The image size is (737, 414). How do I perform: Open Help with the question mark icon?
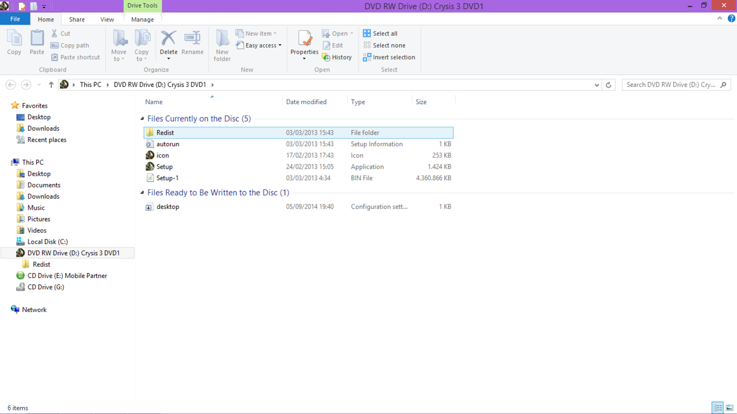[x=731, y=18]
